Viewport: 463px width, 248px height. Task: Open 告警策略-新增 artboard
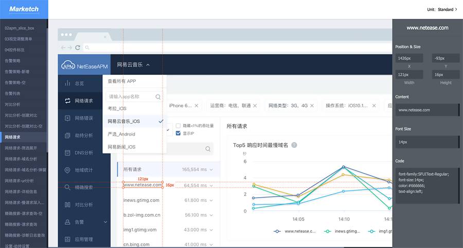17,72
